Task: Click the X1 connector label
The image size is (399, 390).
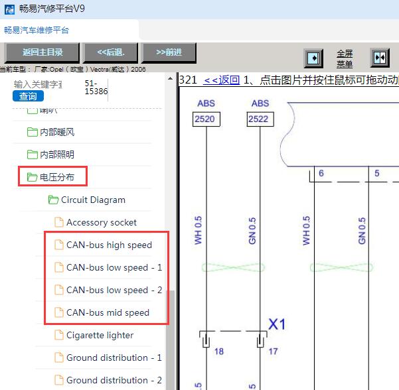Action: 277,324
